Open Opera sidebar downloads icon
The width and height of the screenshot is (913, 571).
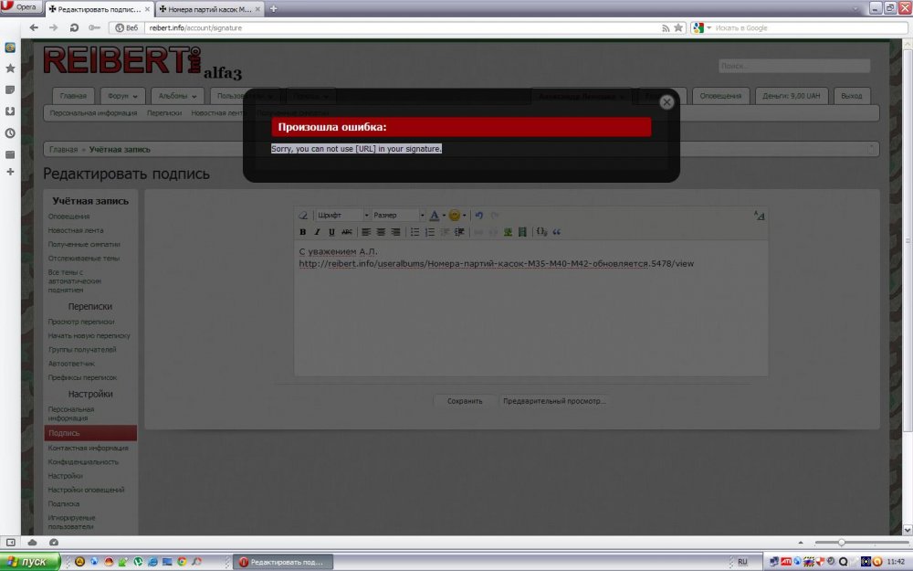point(10,111)
